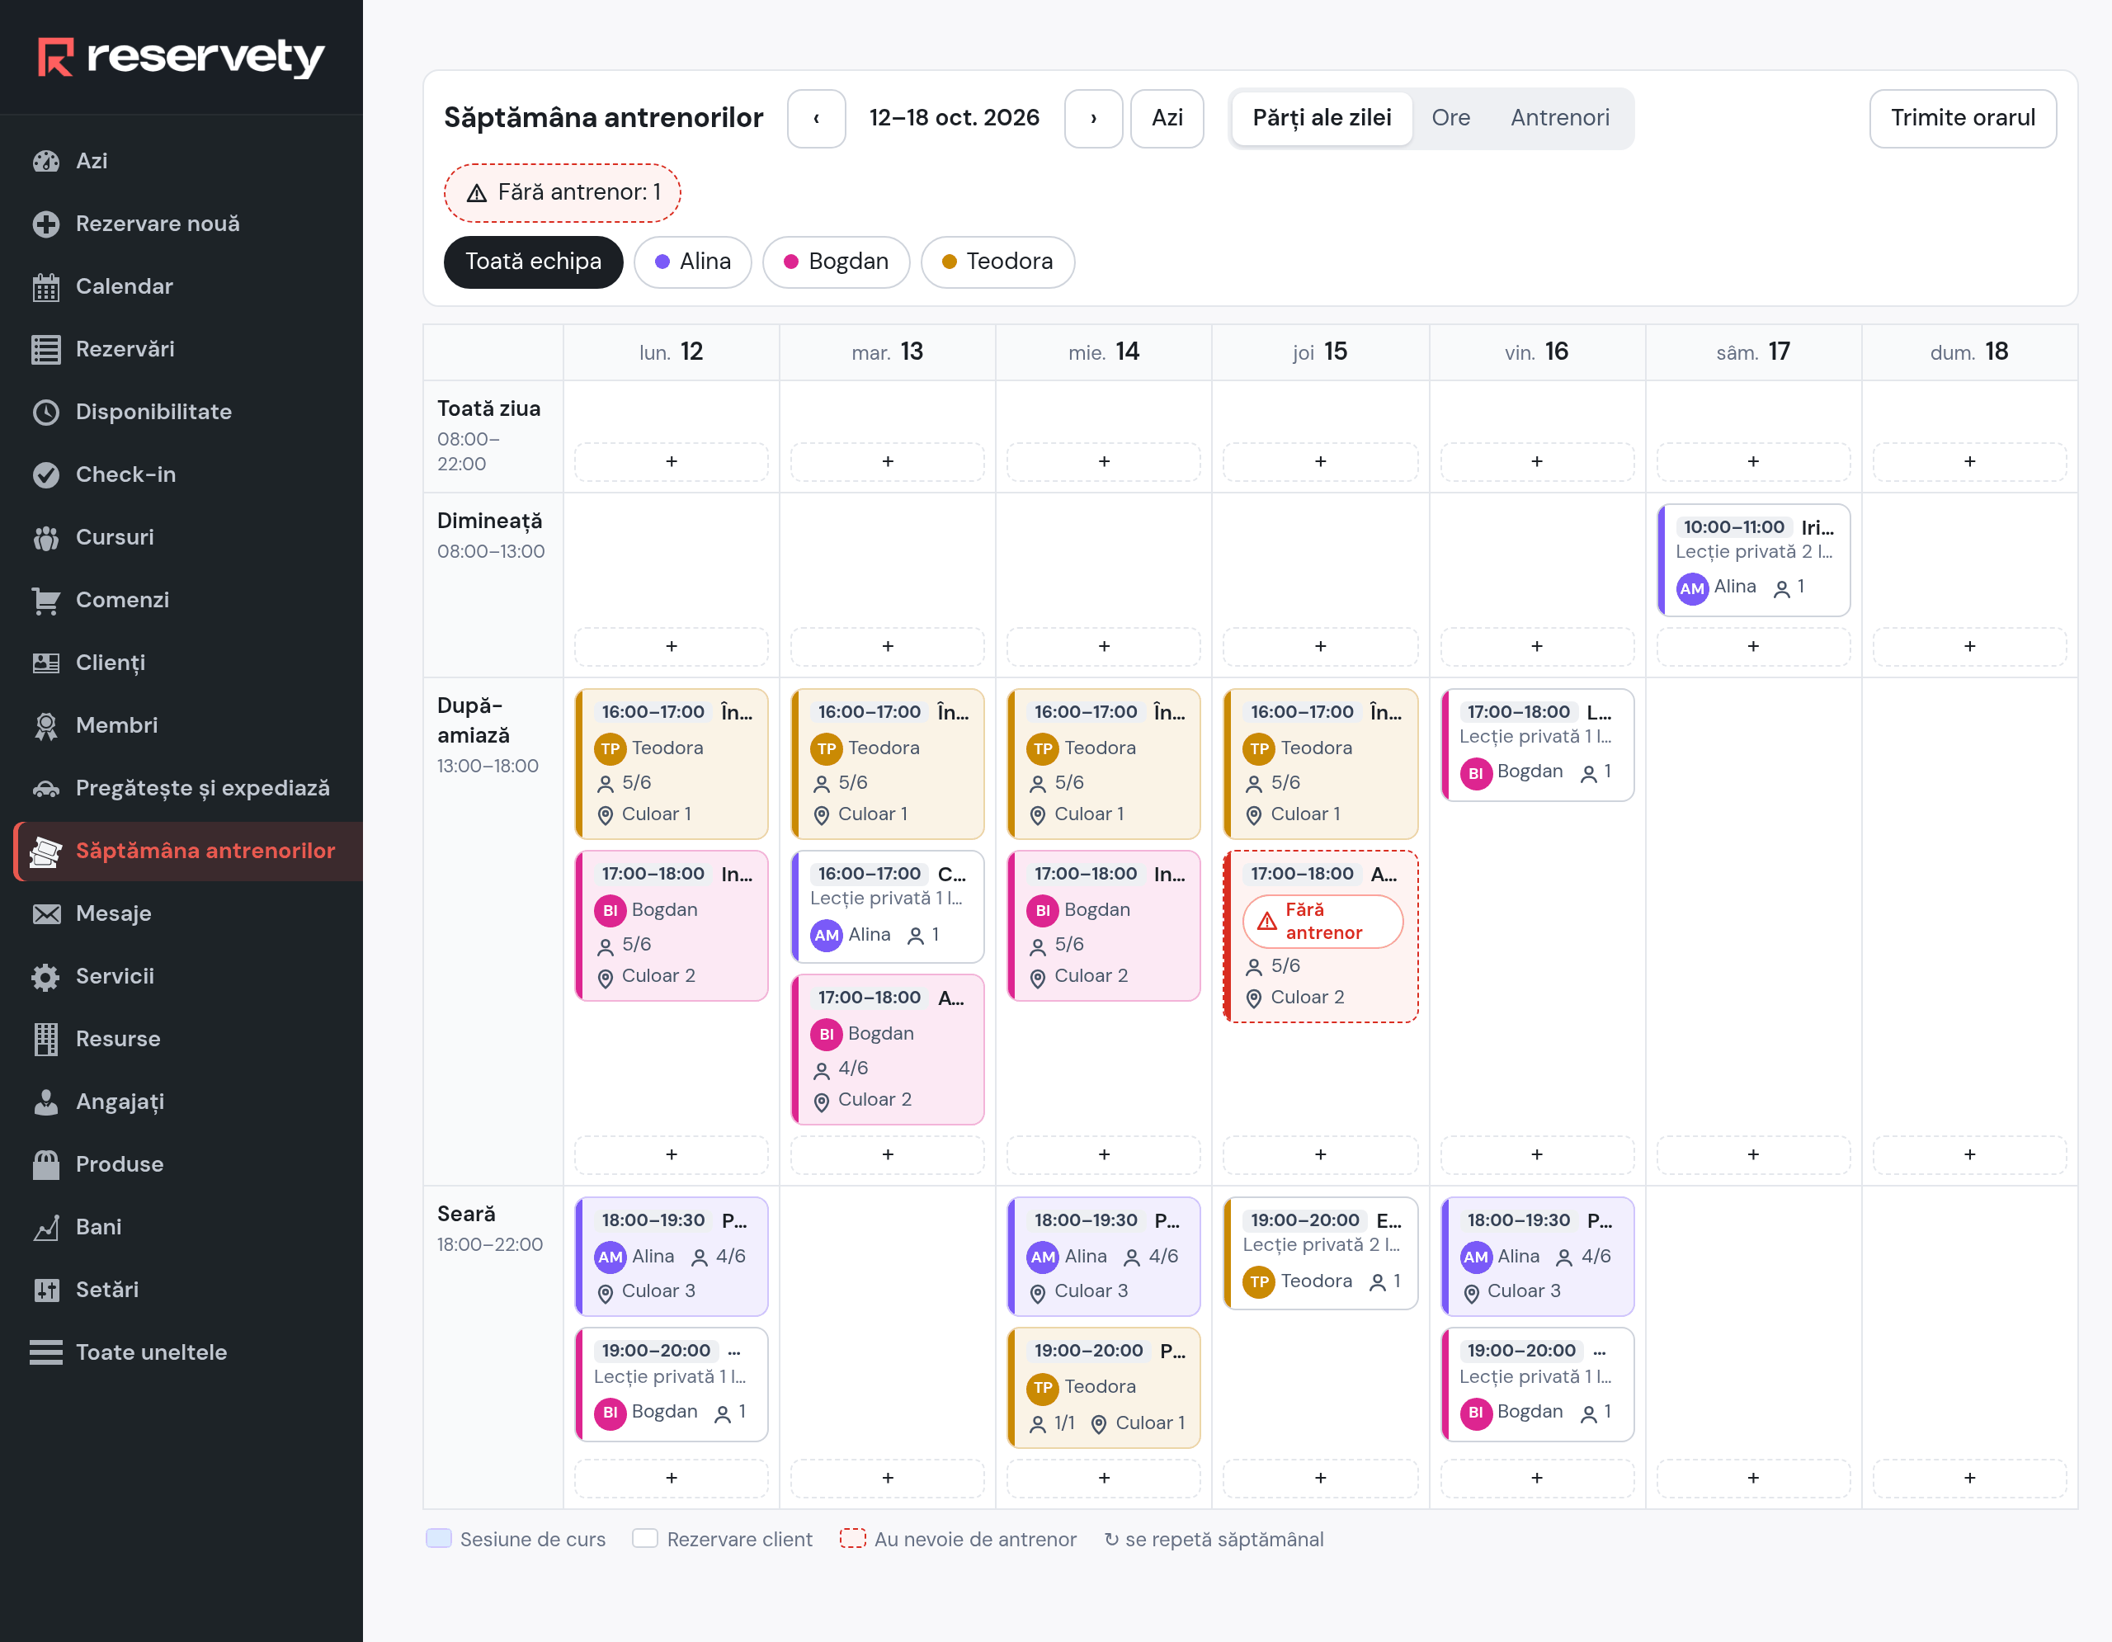
Task: Switch to Părți ale zilei view
Action: (x=1321, y=118)
